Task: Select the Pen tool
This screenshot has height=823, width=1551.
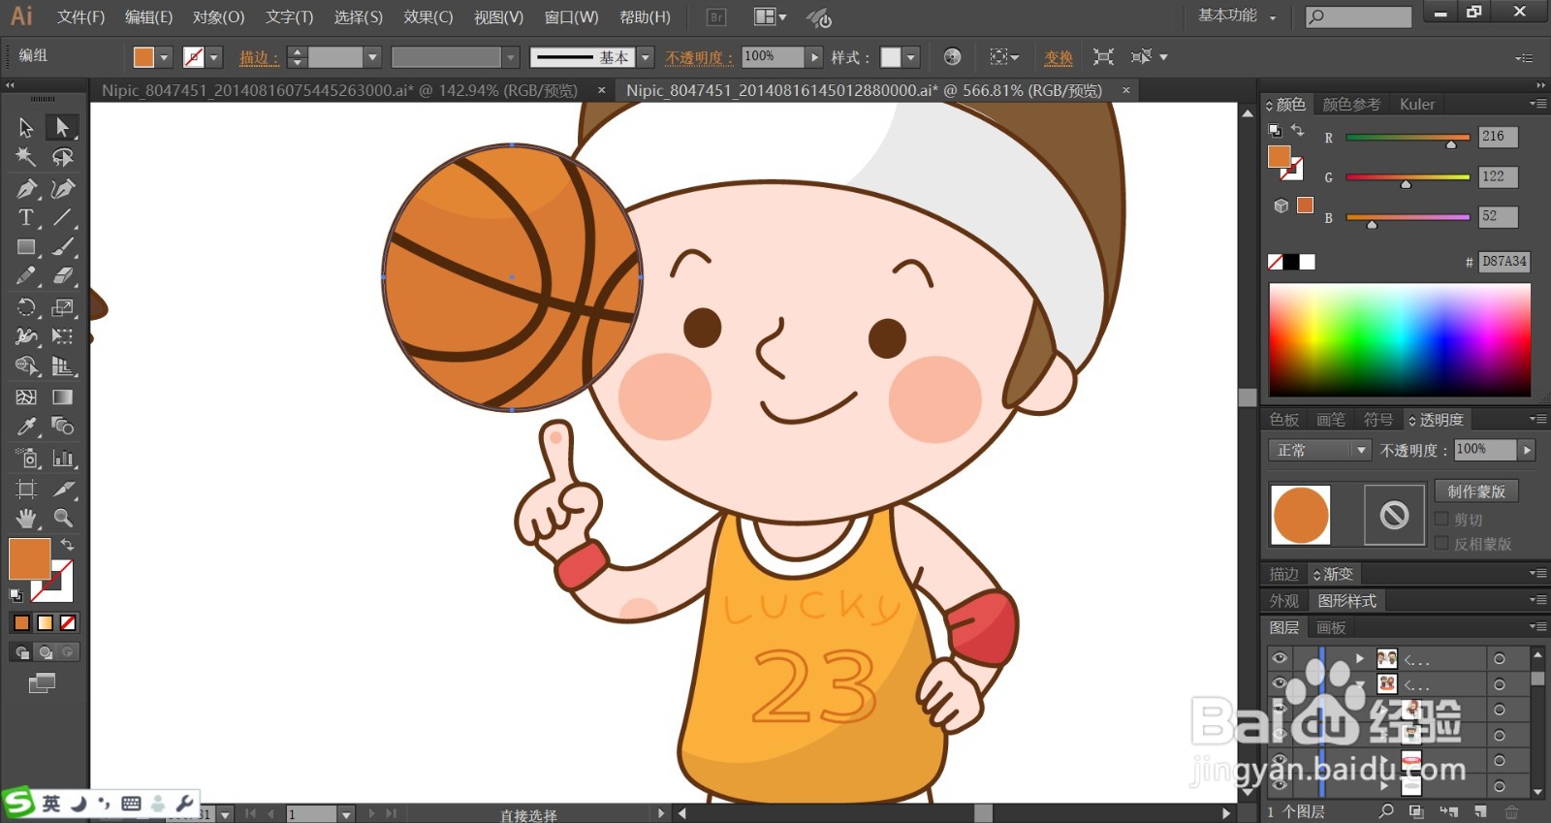Action: pos(26,188)
